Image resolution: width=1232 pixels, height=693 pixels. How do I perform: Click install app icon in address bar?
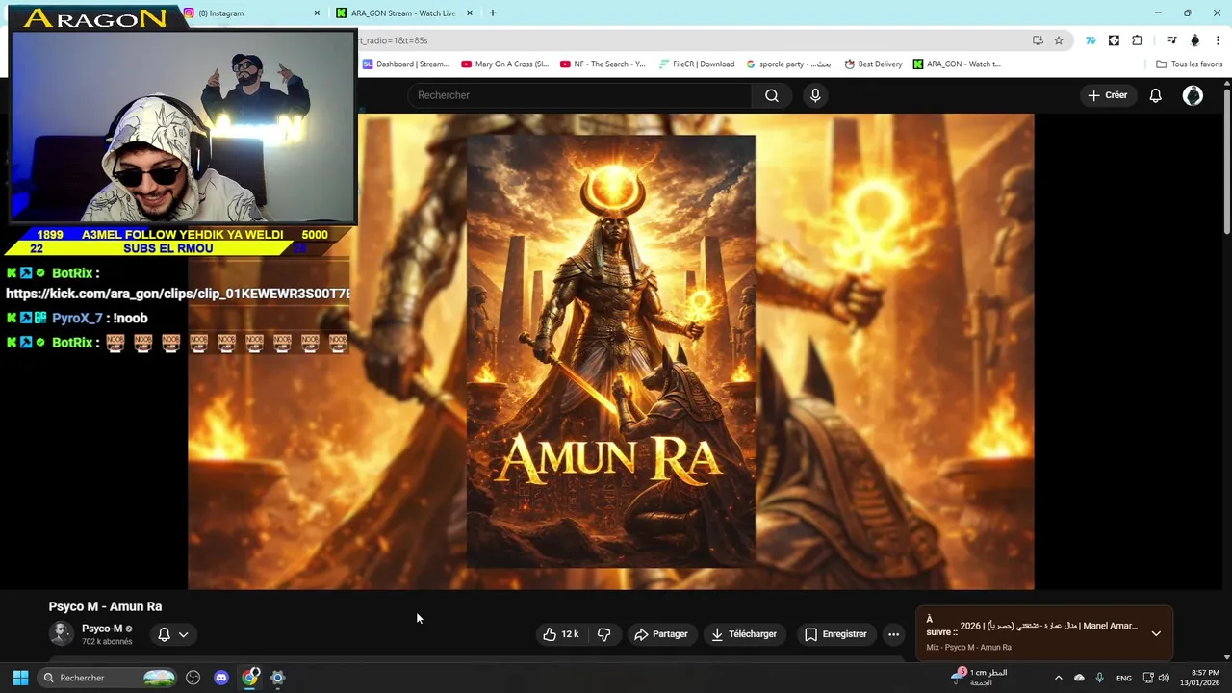coord(1038,40)
